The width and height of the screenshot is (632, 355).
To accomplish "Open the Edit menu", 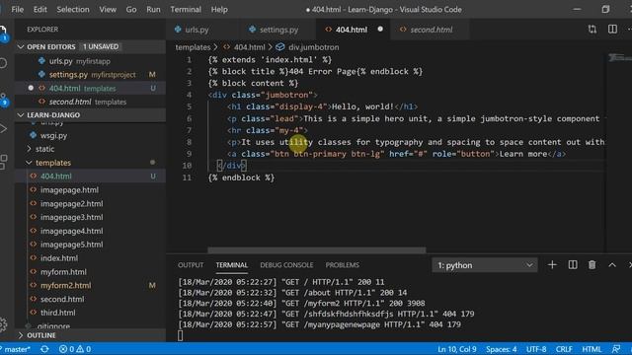I will (x=39, y=9).
